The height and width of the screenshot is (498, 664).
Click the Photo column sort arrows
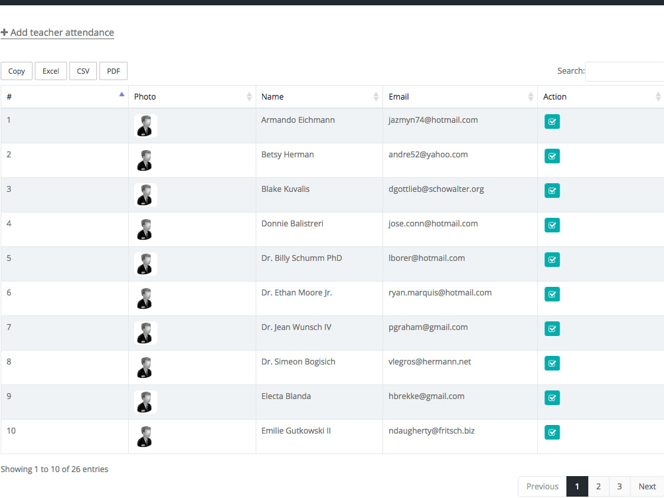click(249, 96)
